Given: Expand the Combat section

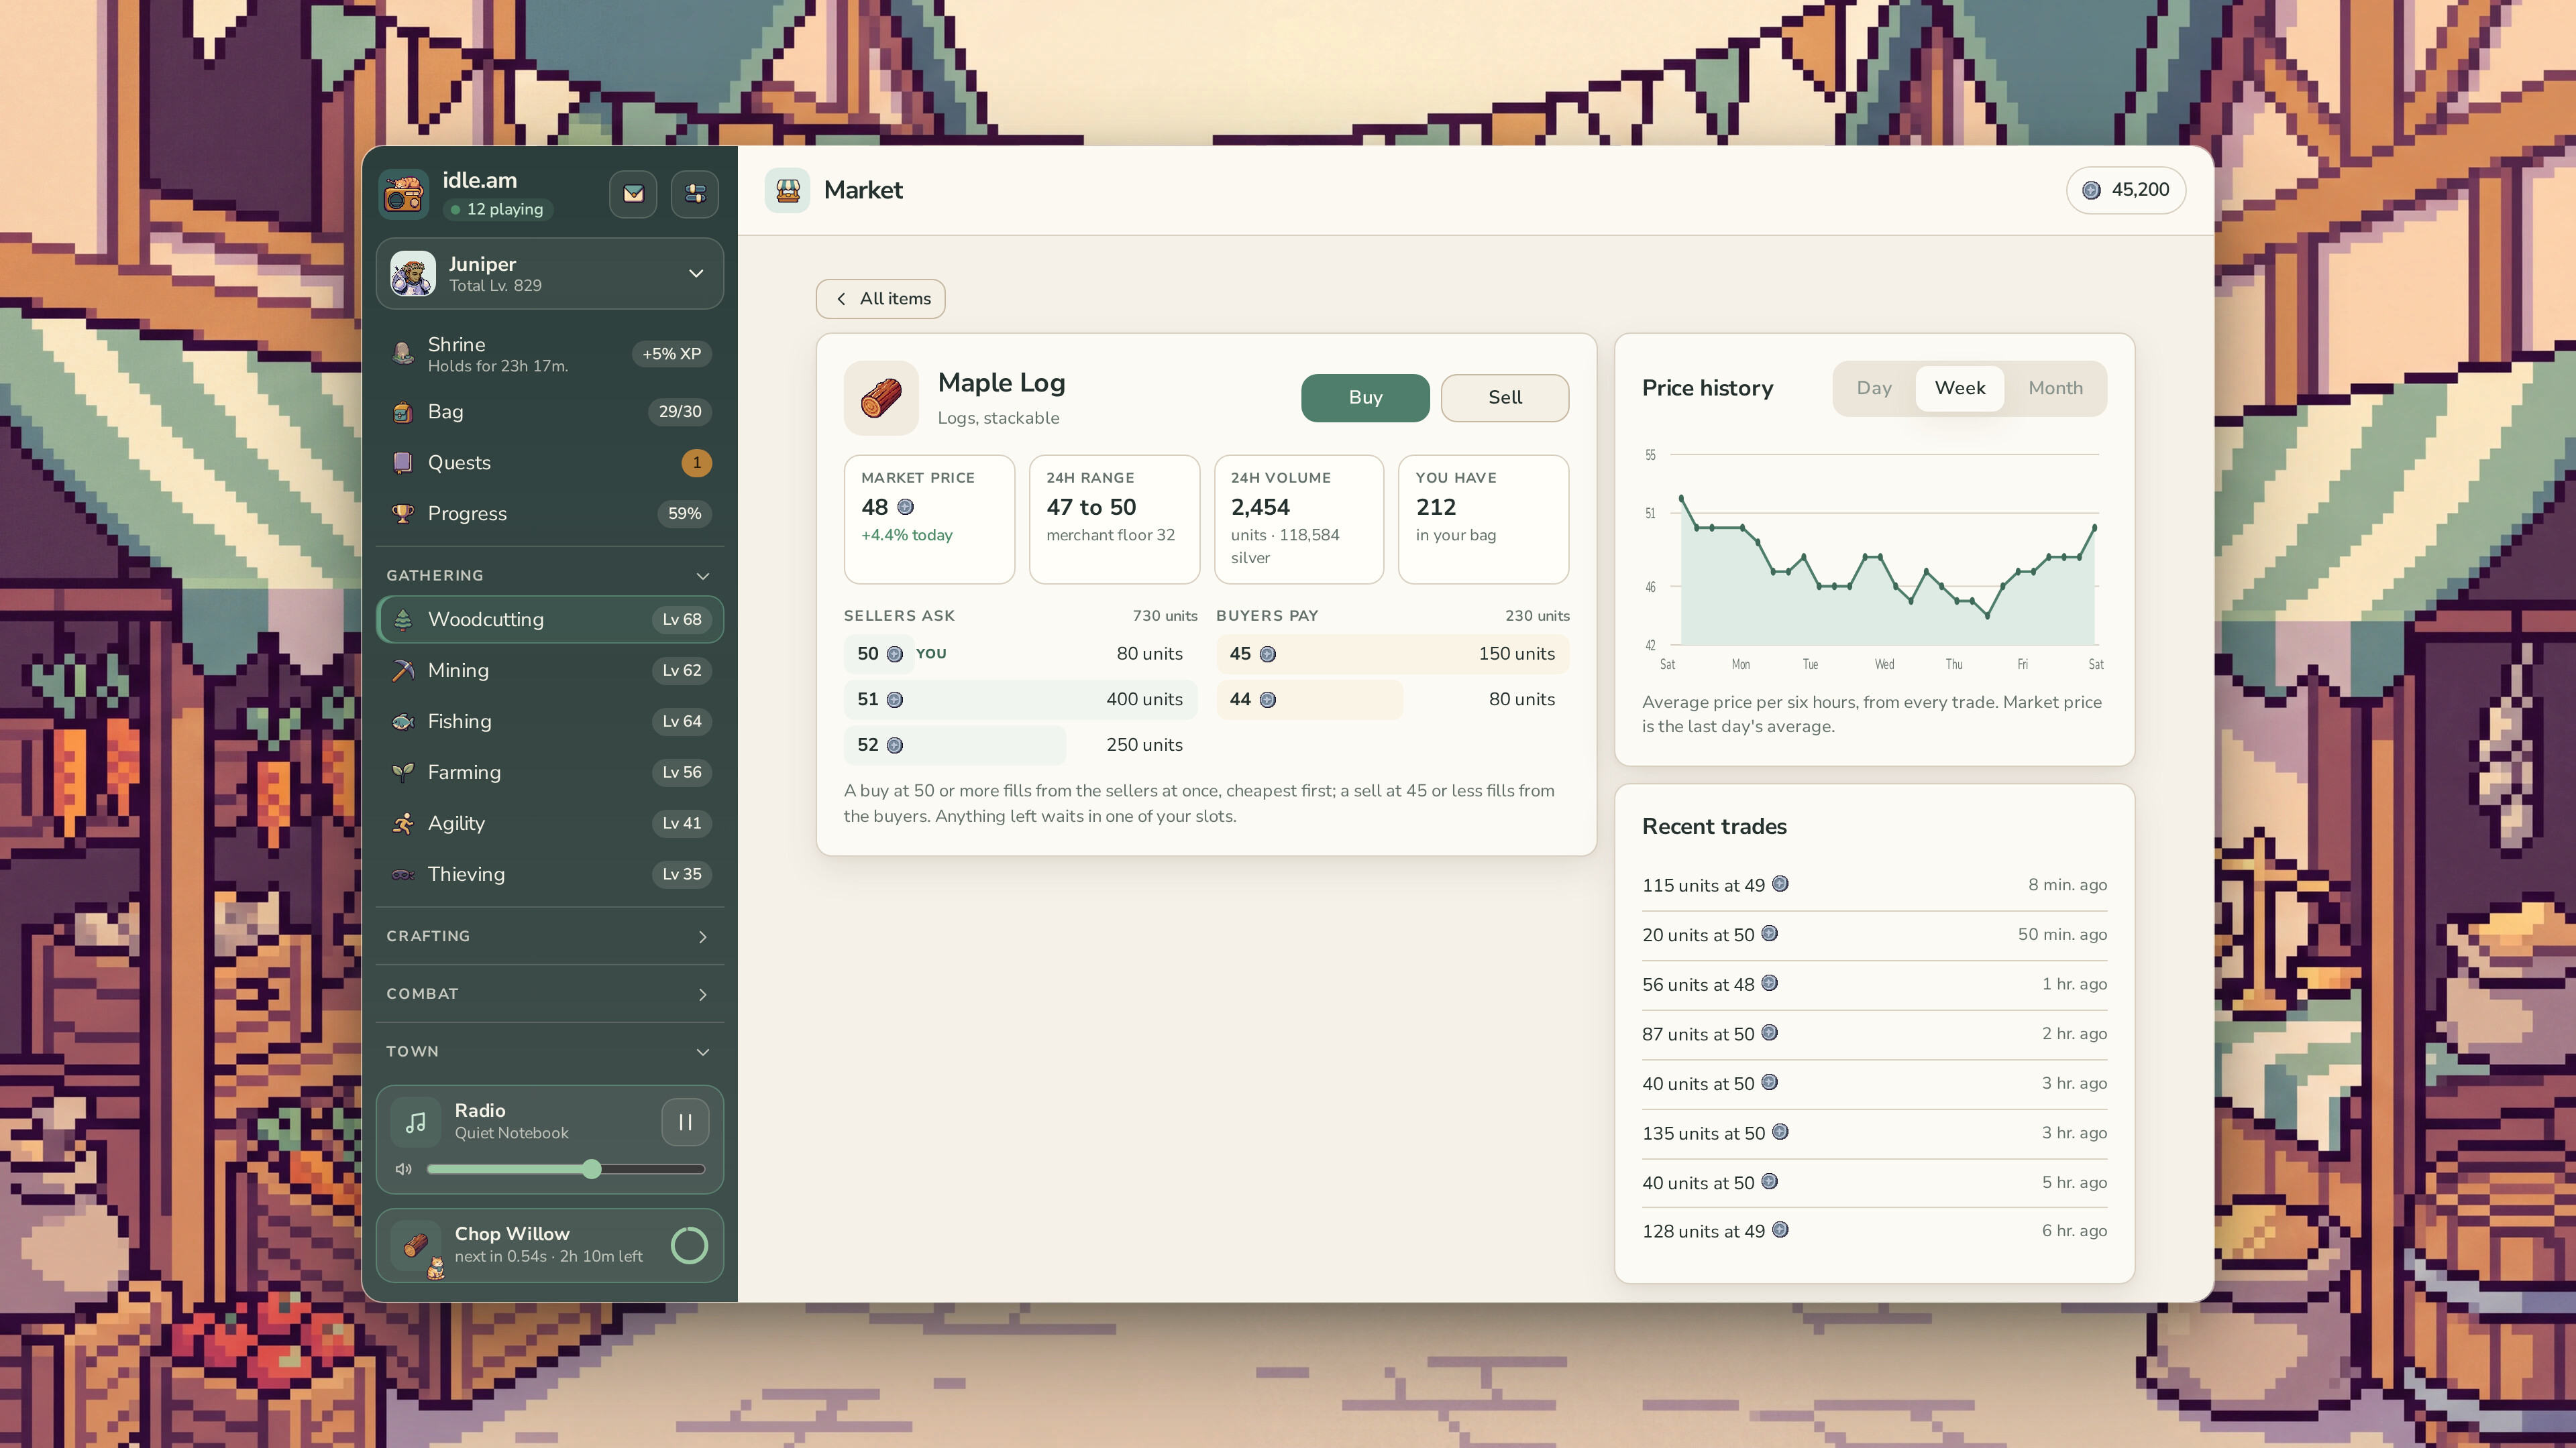Looking at the screenshot, I should [549, 994].
